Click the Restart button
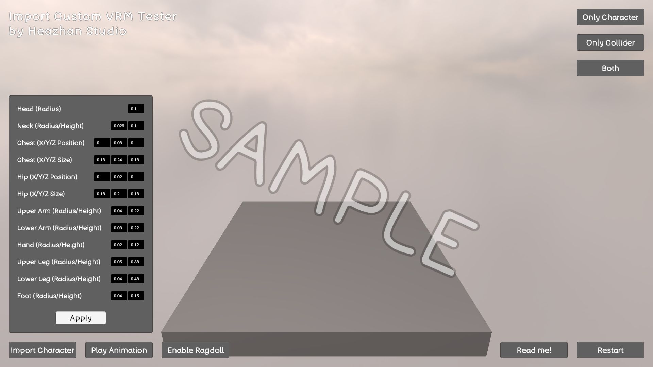 610,350
